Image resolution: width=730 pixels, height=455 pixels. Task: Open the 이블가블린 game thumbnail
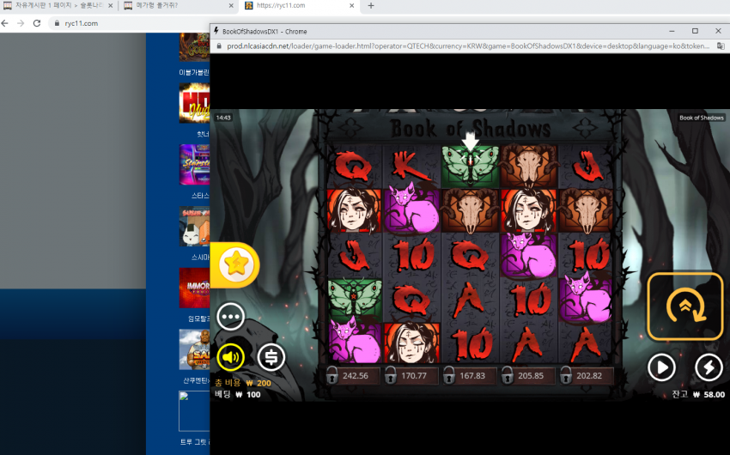195,47
